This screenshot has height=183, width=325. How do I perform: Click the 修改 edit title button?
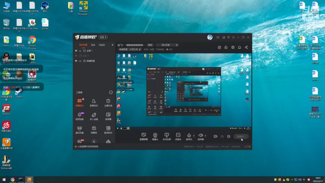150,45
